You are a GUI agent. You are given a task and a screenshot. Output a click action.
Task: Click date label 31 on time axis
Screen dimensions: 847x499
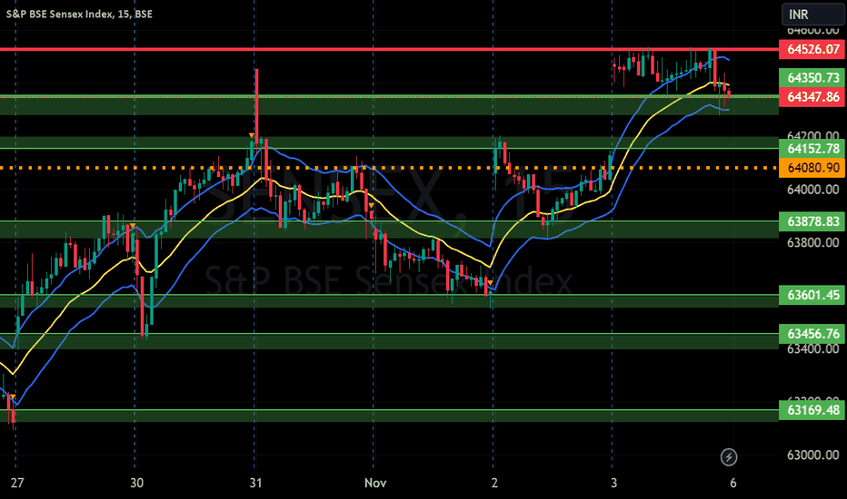[255, 483]
